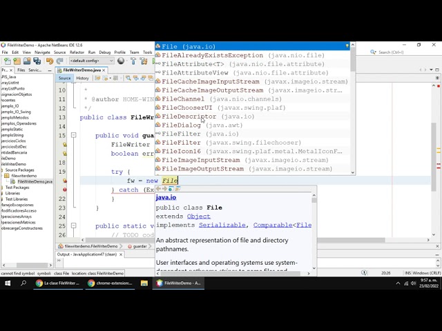Follow the Comparable interface link
442x331 pixels.
point(273,225)
